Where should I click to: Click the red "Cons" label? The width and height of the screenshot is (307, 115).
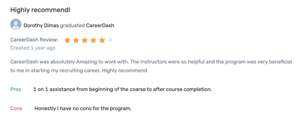16,108
